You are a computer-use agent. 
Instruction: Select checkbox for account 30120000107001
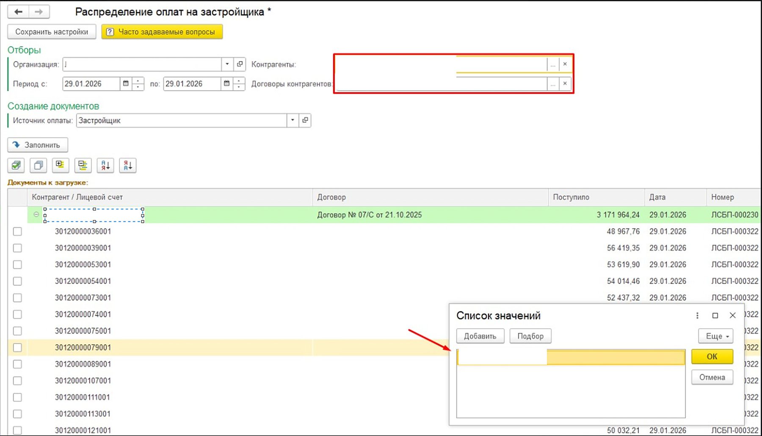pyautogui.click(x=17, y=381)
